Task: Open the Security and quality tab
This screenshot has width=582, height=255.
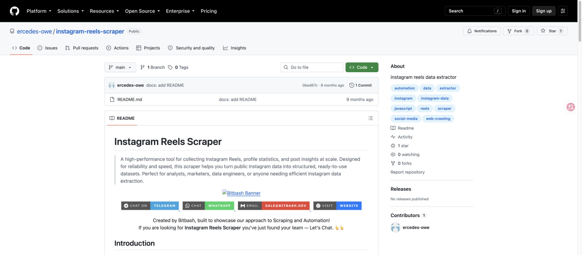Action: (191, 48)
